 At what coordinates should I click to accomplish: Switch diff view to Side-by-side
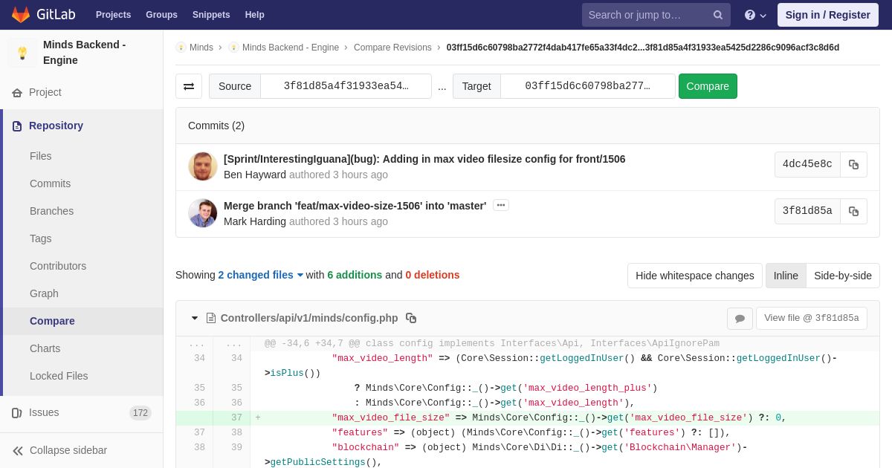(842, 276)
